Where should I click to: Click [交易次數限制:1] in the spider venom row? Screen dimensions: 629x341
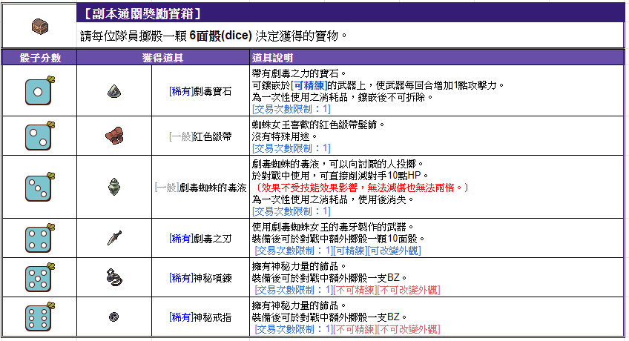(292, 211)
